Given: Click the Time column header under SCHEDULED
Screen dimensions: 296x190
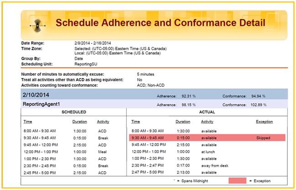Looking at the screenshot, I should click(x=28, y=122).
